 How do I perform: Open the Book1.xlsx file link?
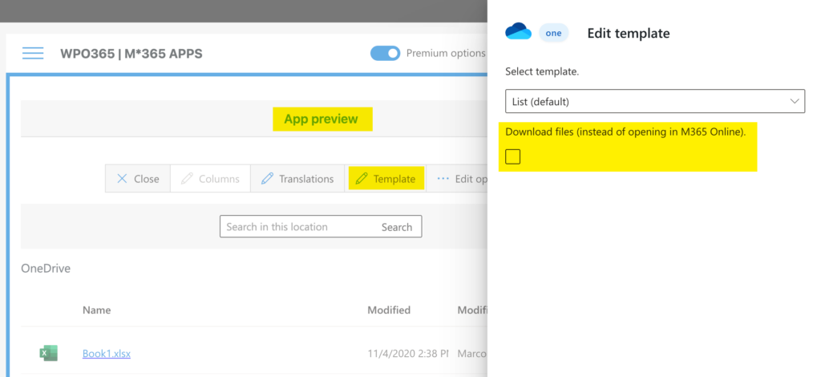[107, 354]
